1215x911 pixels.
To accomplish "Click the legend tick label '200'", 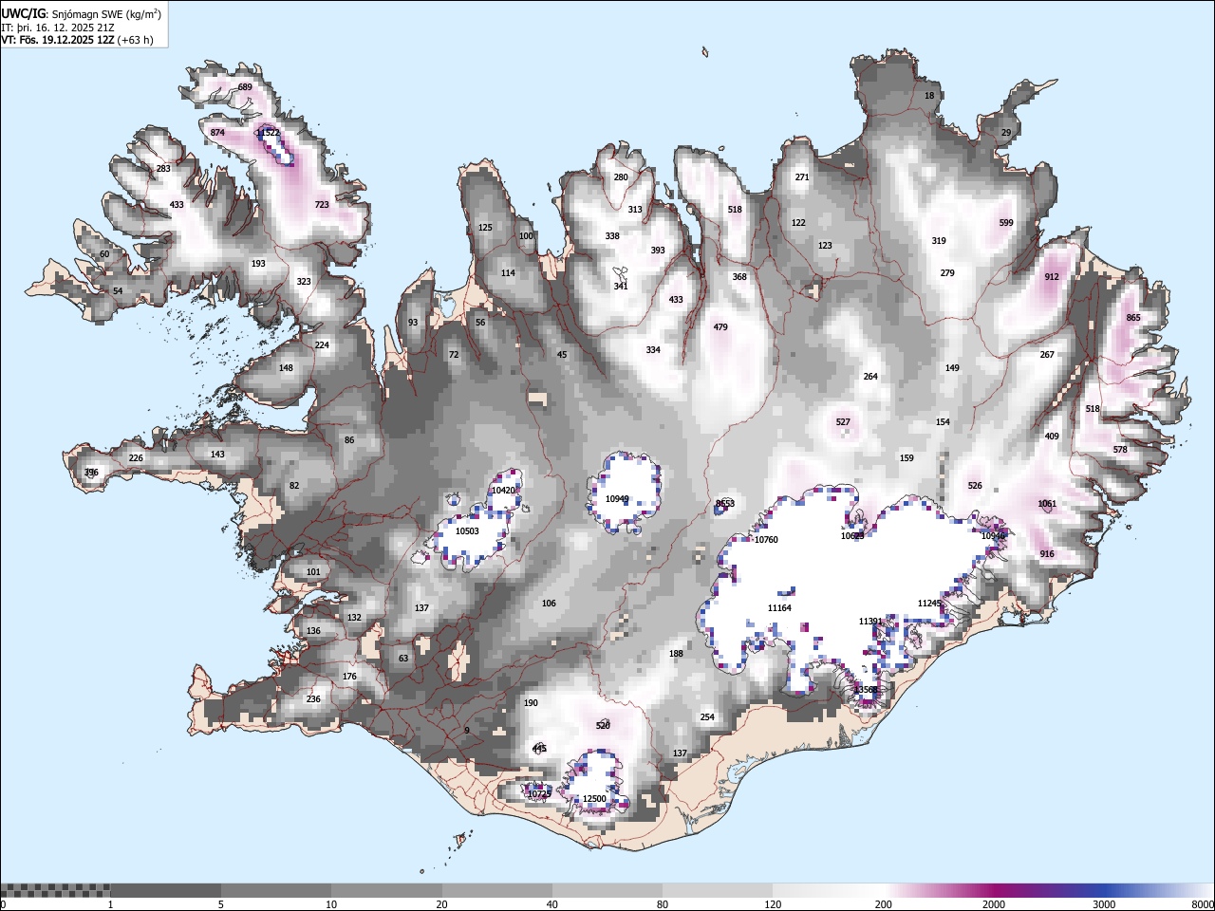I will click(883, 904).
